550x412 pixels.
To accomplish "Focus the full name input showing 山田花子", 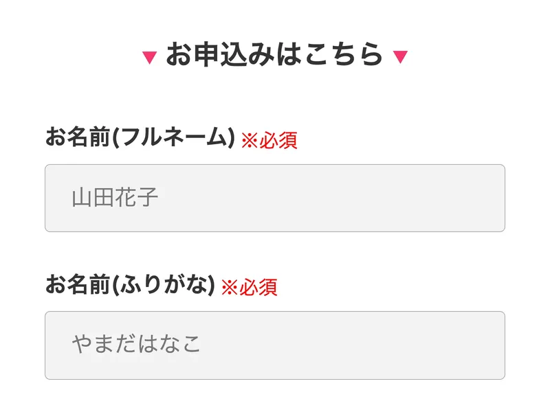I will pos(275,197).
